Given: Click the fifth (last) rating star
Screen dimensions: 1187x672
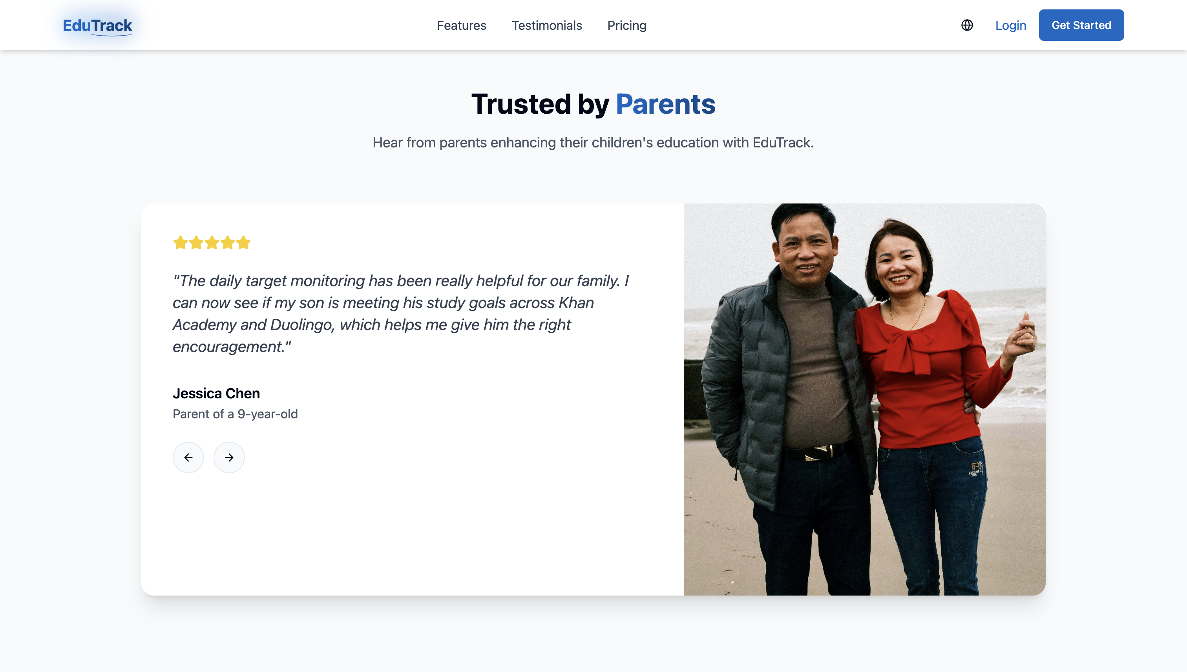Looking at the screenshot, I should 243,242.
